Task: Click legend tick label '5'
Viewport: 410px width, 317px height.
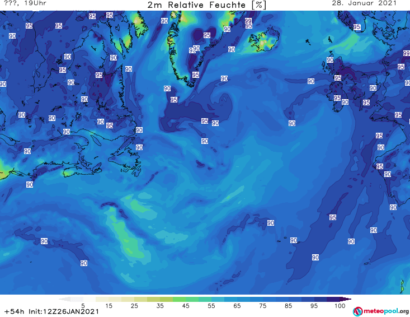Action: click(x=83, y=306)
